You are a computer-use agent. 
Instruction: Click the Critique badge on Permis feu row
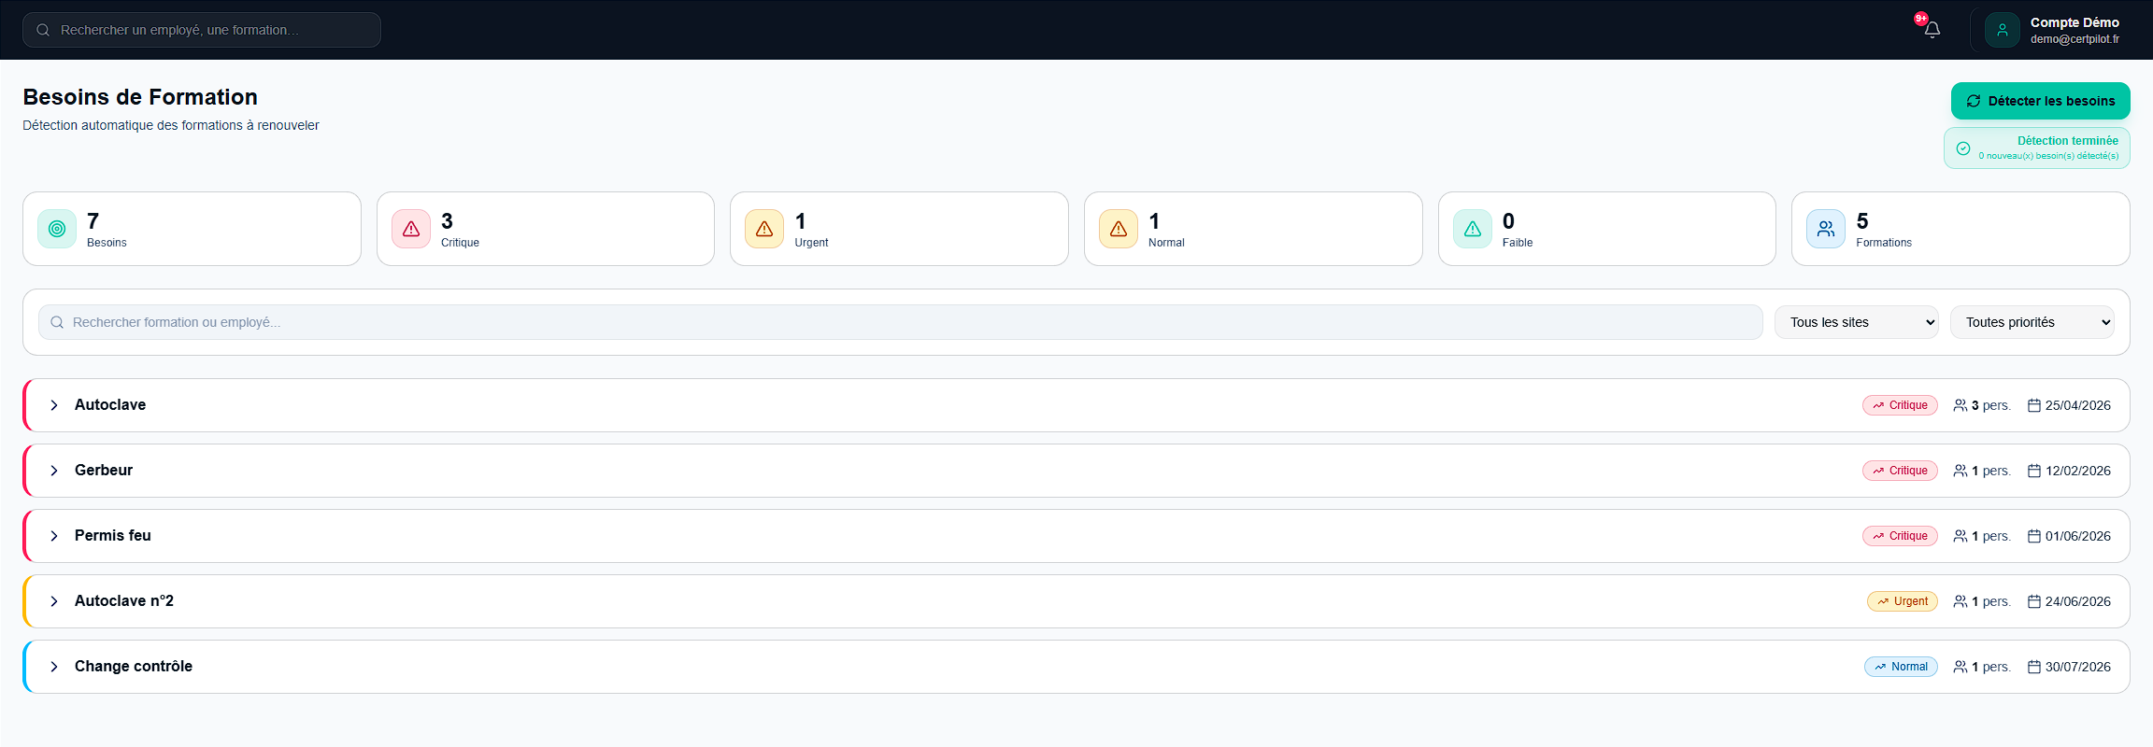point(1900,536)
